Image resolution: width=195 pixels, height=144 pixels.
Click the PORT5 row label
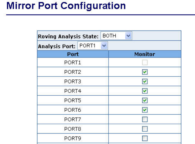tap(73, 100)
